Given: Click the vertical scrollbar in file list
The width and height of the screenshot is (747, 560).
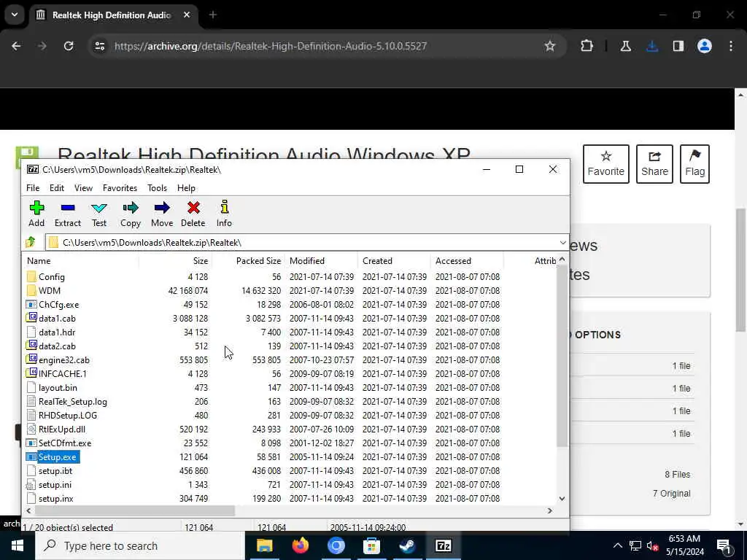Looking at the screenshot, I should point(562,356).
